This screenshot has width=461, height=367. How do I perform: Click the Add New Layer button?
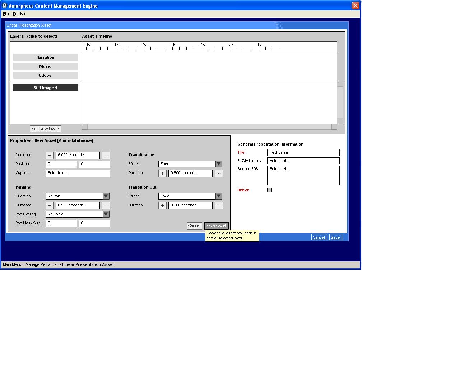pyautogui.click(x=45, y=129)
